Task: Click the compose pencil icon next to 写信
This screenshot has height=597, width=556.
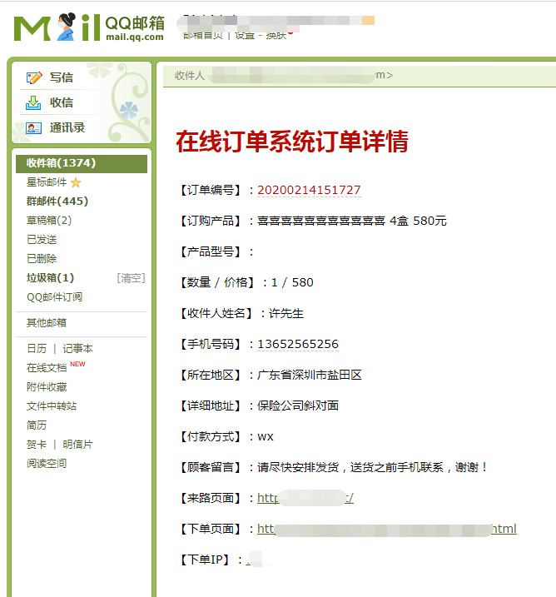Action: click(34, 77)
